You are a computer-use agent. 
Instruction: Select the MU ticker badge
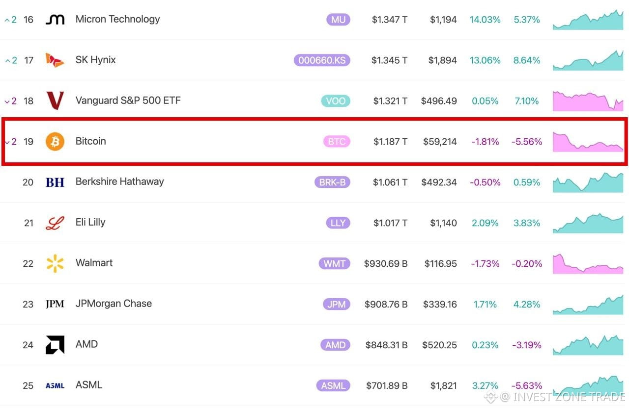(338, 20)
